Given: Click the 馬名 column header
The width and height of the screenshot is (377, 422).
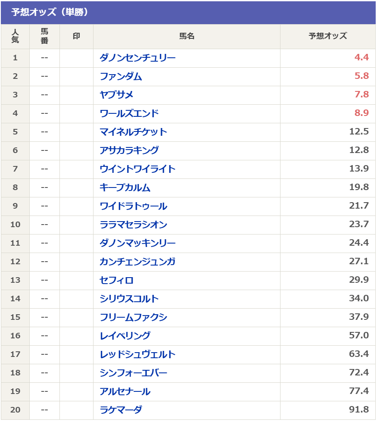Looking at the screenshot, I should [187, 36].
